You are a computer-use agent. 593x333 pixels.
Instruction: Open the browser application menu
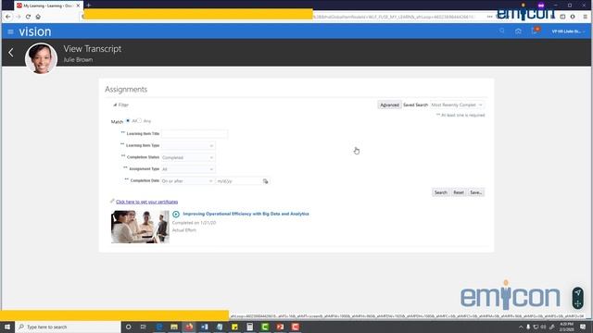[585, 17]
